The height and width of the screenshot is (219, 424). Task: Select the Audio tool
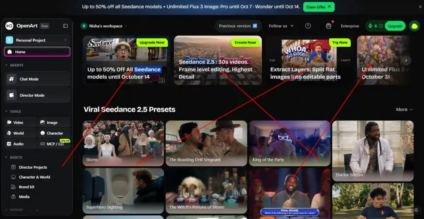coord(21,144)
